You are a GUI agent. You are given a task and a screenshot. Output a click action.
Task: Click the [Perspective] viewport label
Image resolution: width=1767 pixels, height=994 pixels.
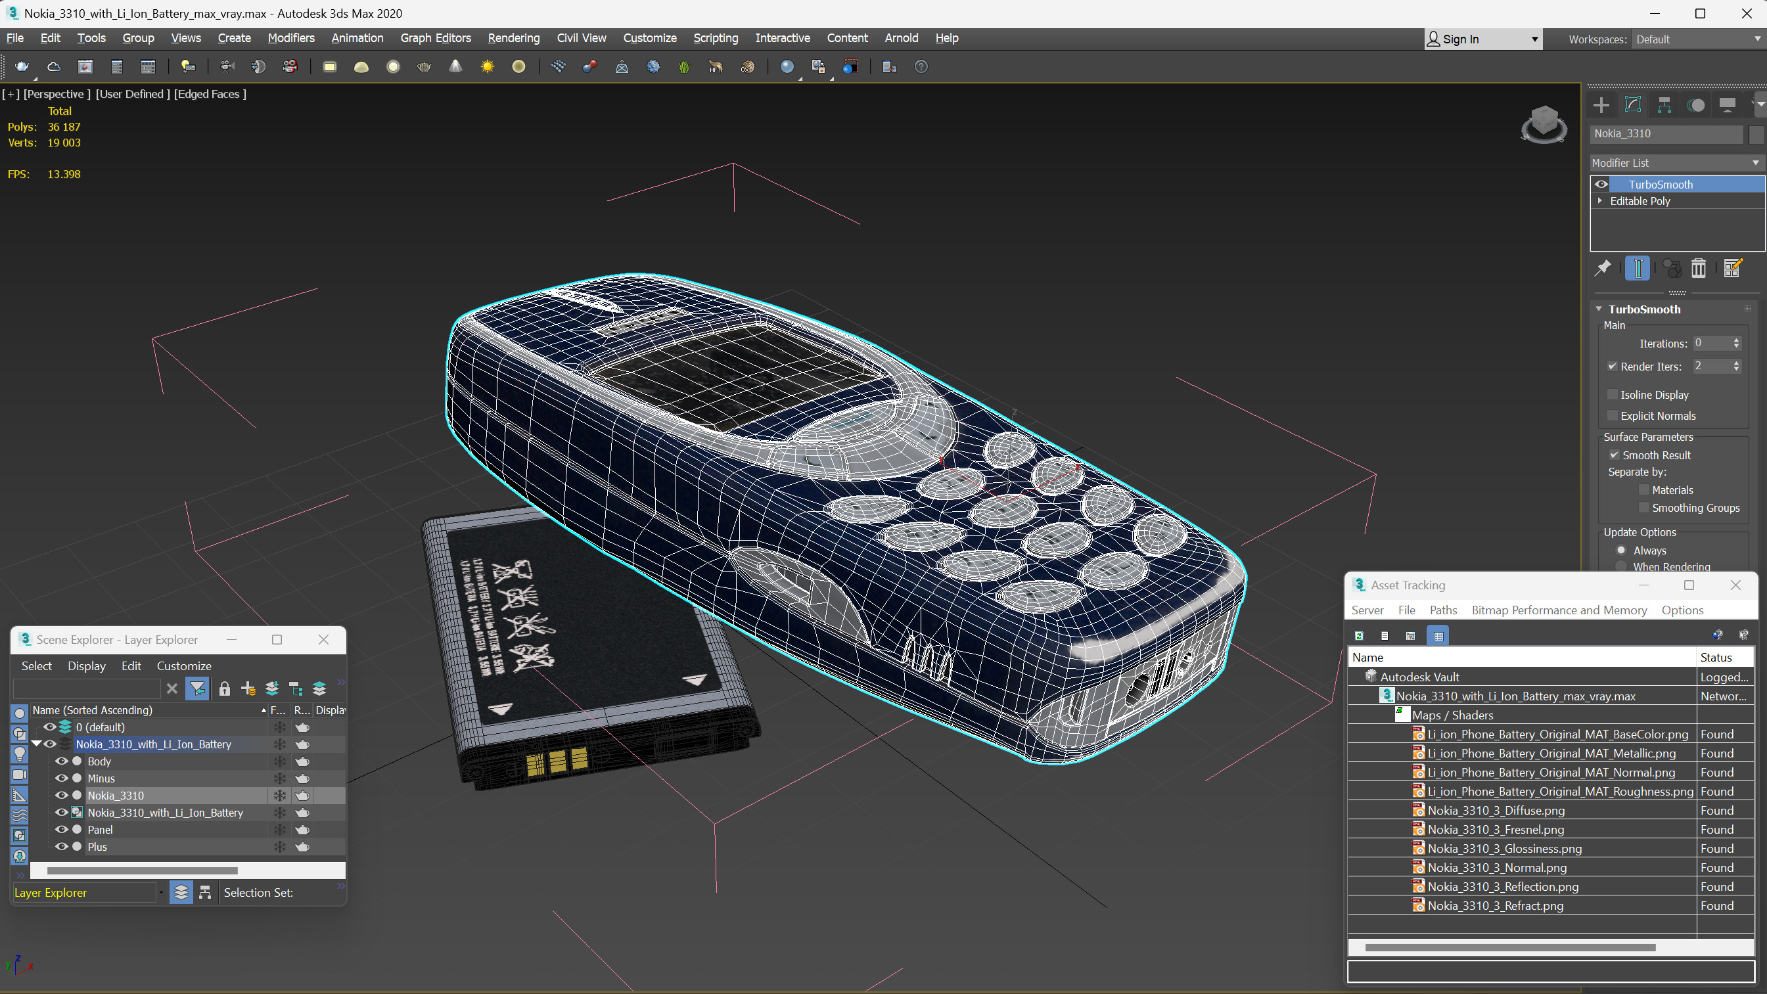(x=57, y=94)
